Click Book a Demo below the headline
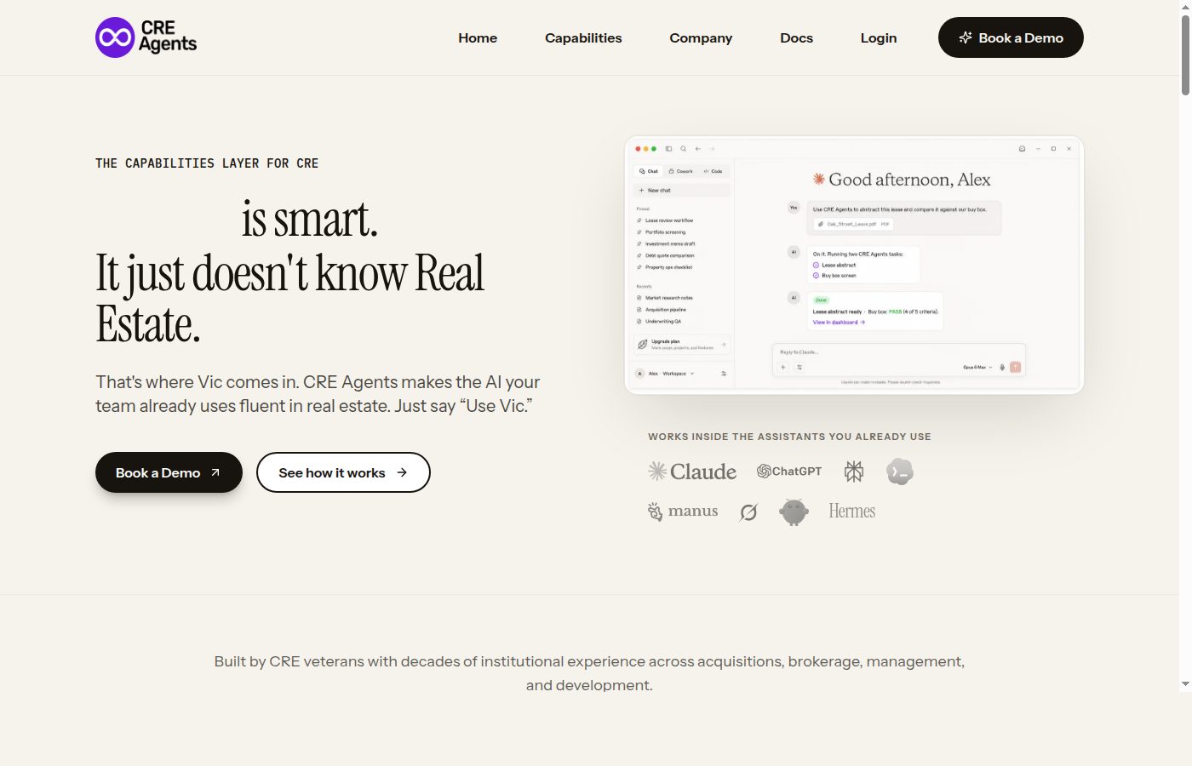Viewport: 1192px width, 766px height. pos(169,472)
